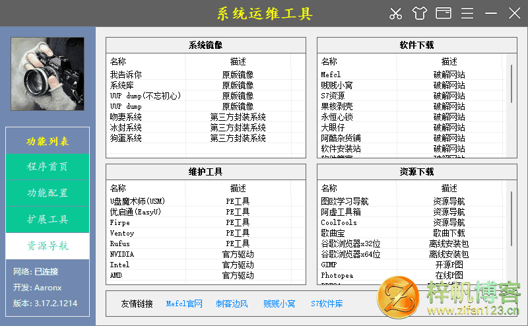Minimize the 系统运维工具 window
The image size is (528, 326).
coord(491,13)
